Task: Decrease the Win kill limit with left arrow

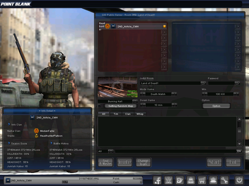Action: click(204, 94)
